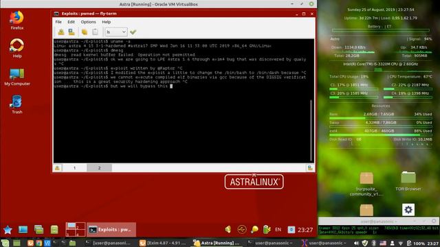The image size is (440, 247).
Task: Click the user@panasonic terminal title bar
Action: 379,221
